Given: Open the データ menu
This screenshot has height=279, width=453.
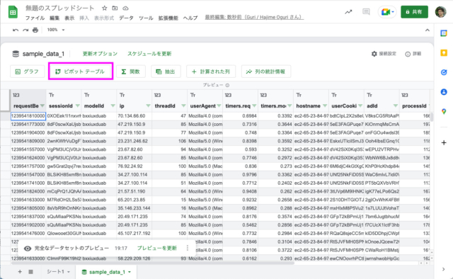Looking at the screenshot, I should coord(127,18).
